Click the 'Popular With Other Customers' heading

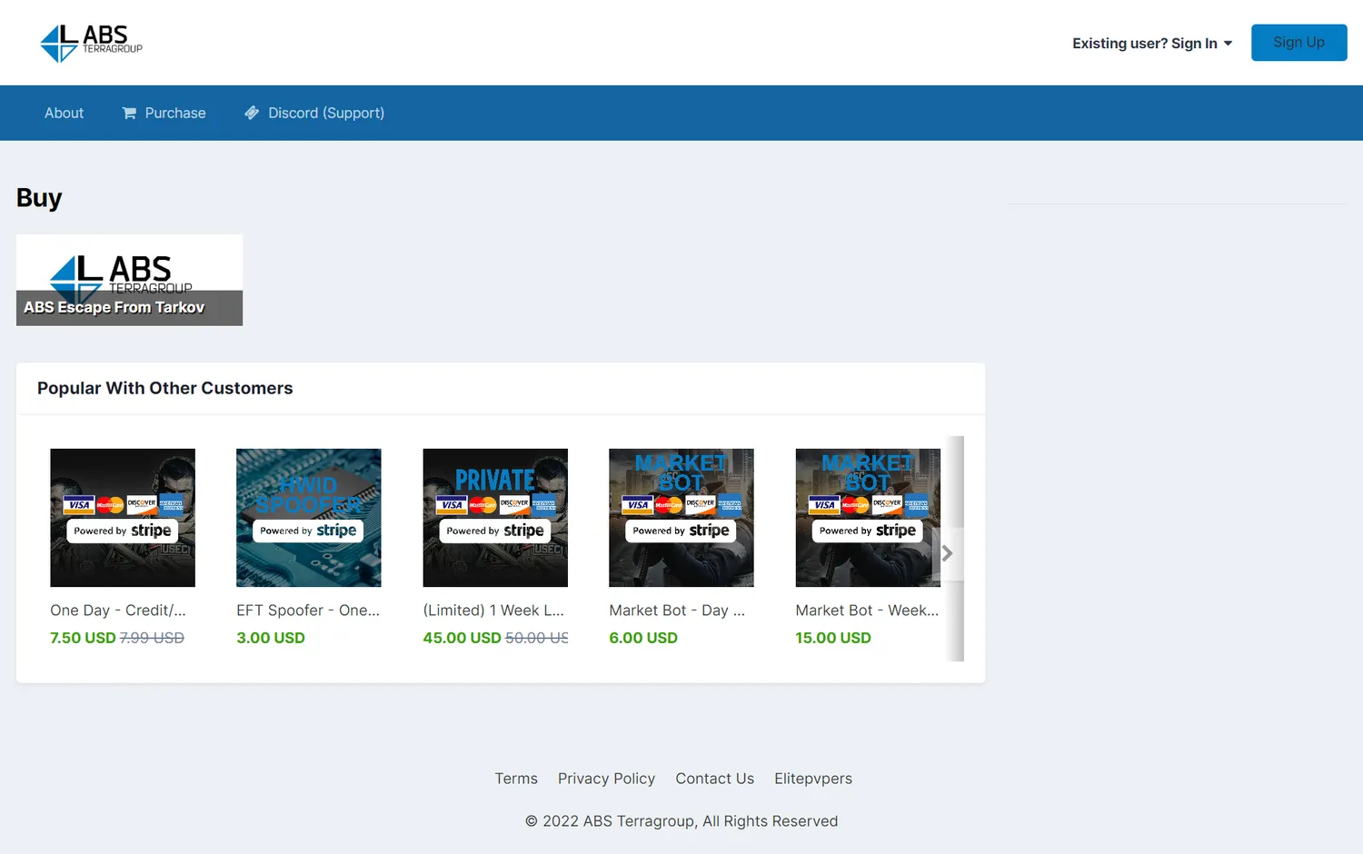point(165,388)
